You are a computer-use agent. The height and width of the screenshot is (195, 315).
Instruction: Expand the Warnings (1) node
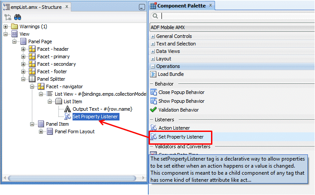6,26
